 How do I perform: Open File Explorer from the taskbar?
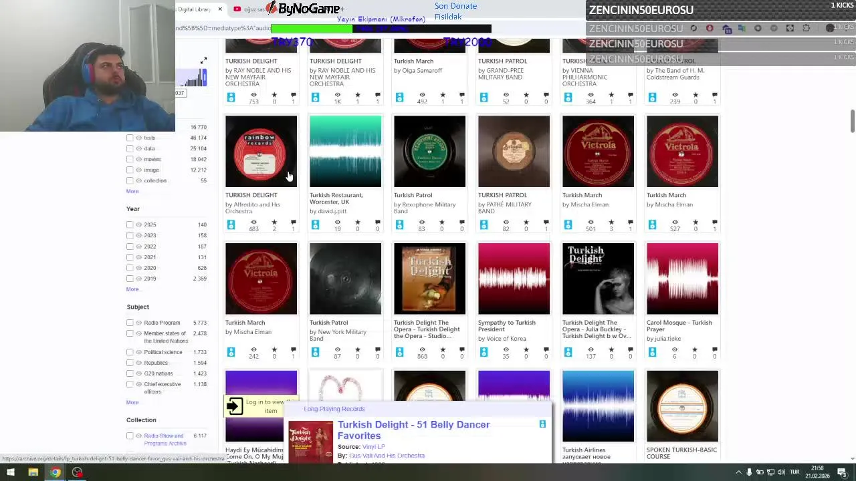click(x=33, y=472)
